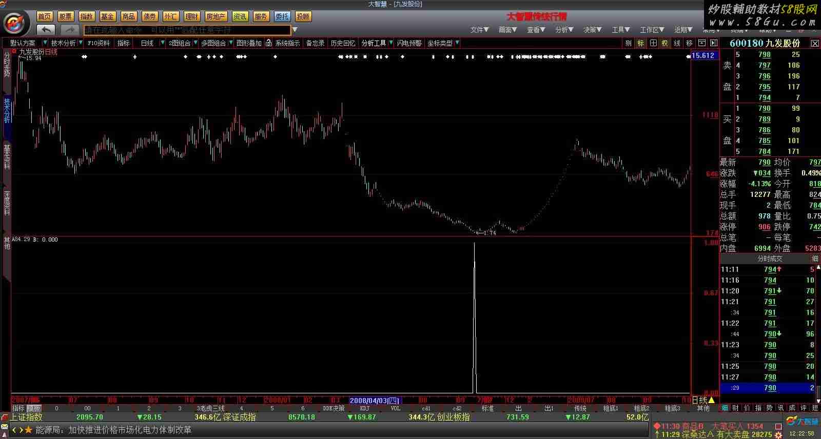Click the 11:30 商品B alert text
The image size is (821, 439).
681,426
